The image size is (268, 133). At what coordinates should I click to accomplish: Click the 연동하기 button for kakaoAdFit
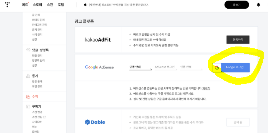(238, 40)
